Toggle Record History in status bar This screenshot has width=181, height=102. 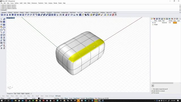point(90,98)
